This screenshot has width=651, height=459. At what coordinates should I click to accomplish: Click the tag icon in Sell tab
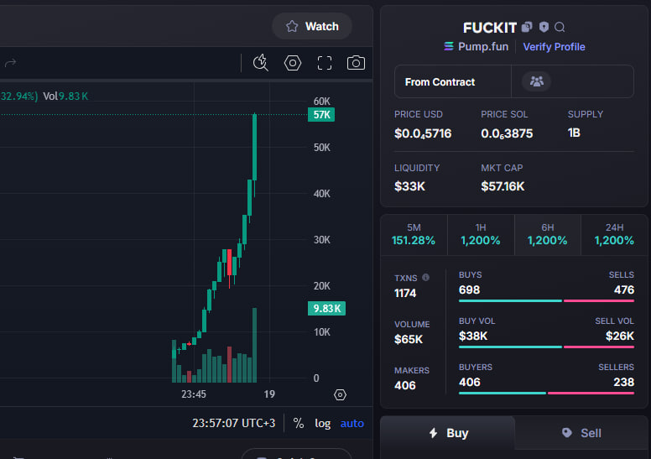pos(567,433)
